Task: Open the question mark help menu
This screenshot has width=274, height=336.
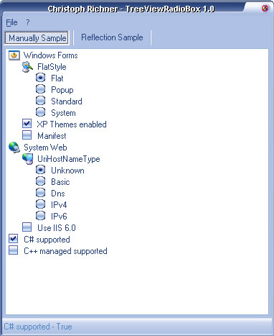Action: (28, 22)
